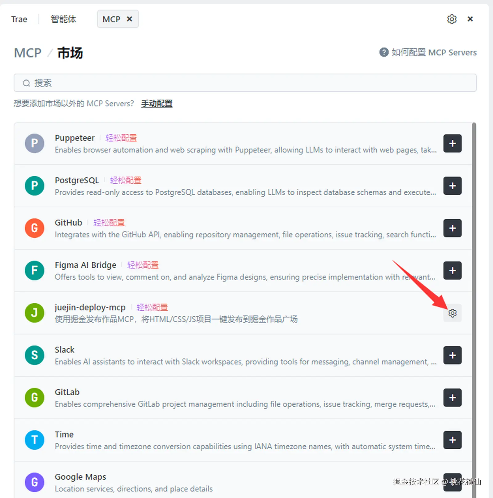Click the PostgreSQL title
The height and width of the screenshot is (498, 493).
click(77, 180)
